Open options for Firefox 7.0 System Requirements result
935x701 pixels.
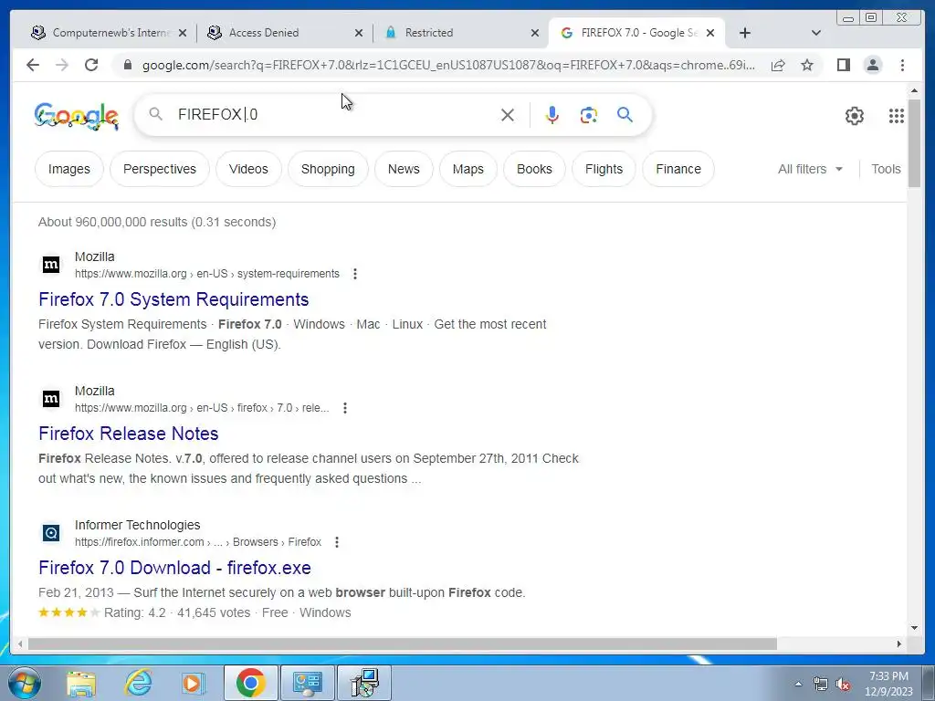355,274
